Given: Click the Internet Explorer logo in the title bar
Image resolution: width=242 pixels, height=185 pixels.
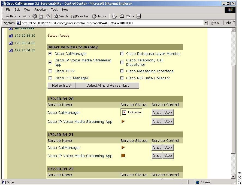Looking at the screenshot, I should point(3,3).
